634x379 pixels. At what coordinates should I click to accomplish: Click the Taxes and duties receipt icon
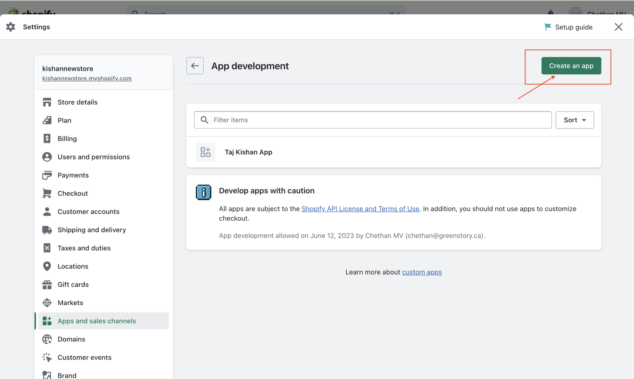pyautogui.click(x=47, y=248)
